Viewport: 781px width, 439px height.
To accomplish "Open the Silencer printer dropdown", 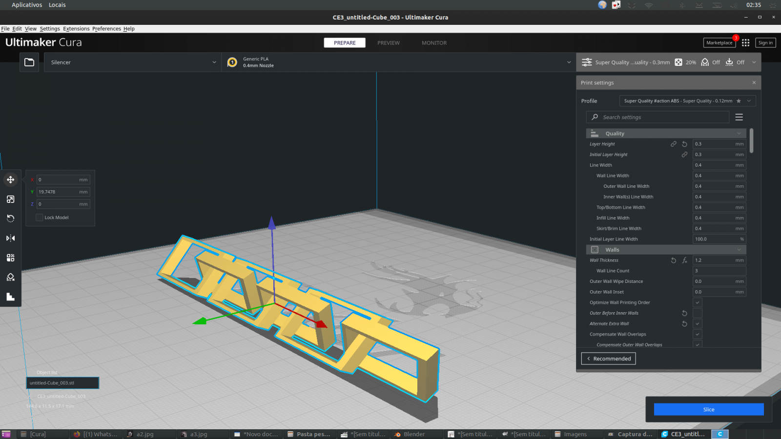I will (133, 62).
